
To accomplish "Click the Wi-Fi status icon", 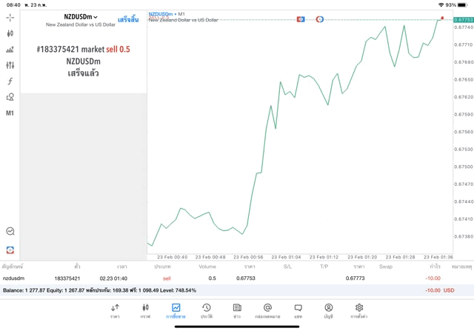I will pos(441,5).
